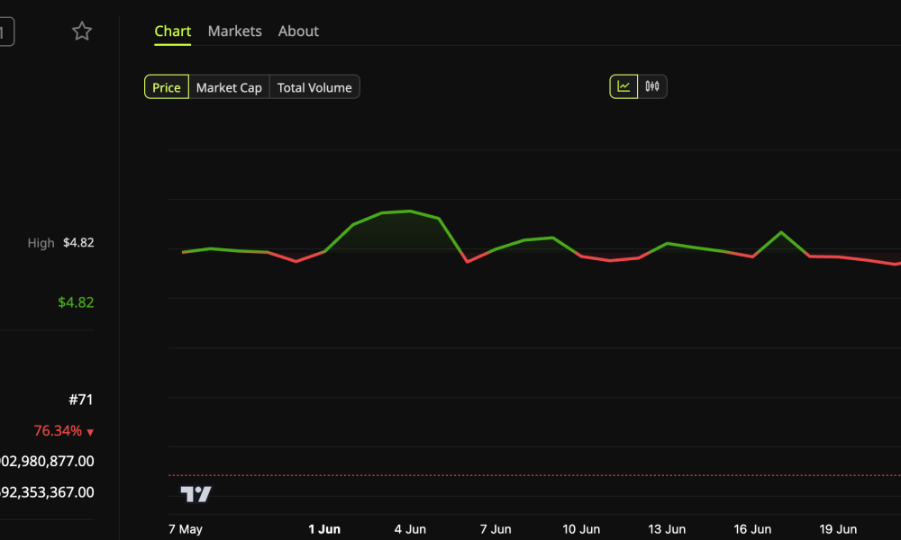The image size is (901, 540).
Task: Click the 1 Jun axis label
Action: pos(324,529)
